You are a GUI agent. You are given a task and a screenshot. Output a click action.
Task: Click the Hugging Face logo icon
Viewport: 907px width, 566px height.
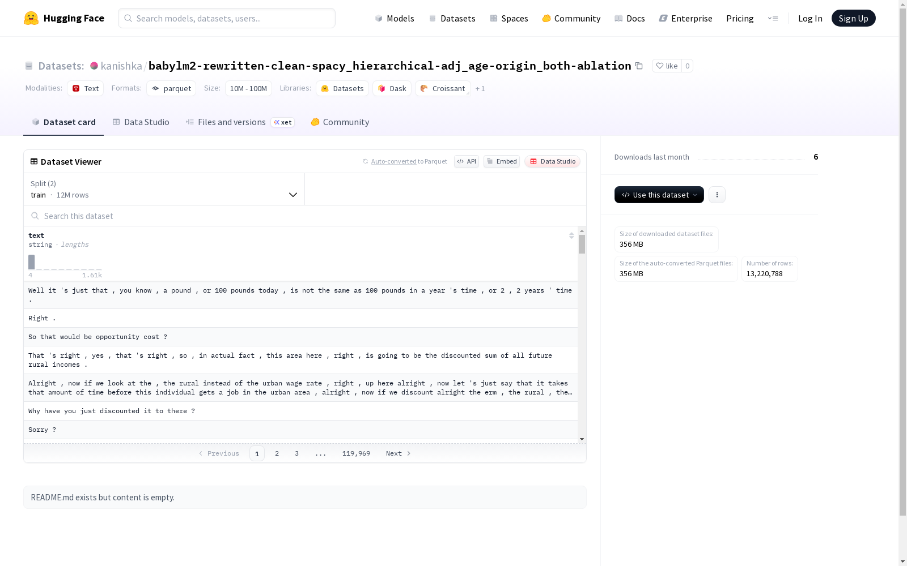click(x=31, y=18)
